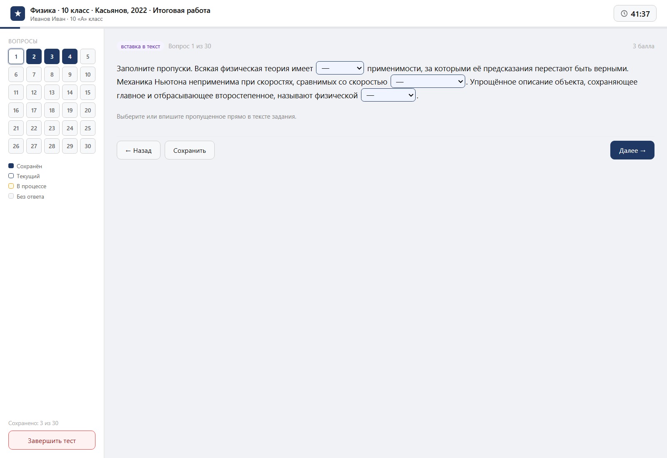Click 'Вопрос 1 из 30' counter text

point(190,46)
